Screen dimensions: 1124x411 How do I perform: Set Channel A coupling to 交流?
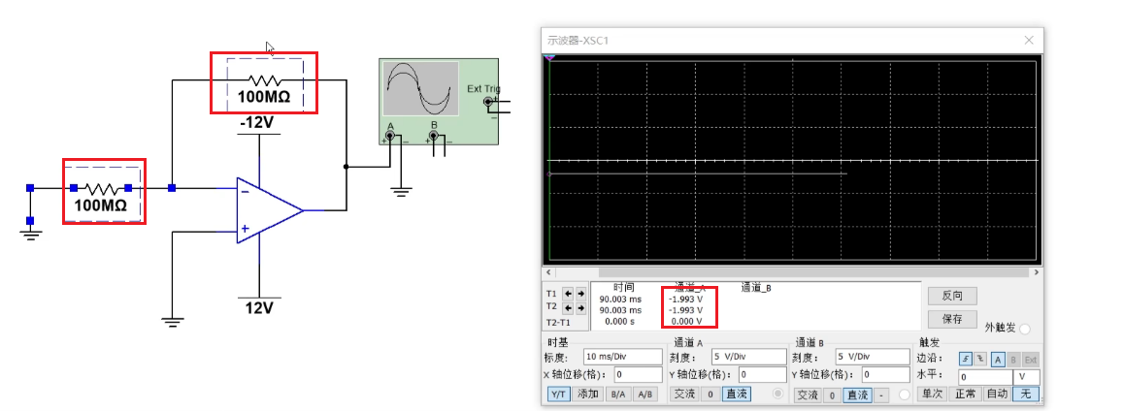click(684, 394)
